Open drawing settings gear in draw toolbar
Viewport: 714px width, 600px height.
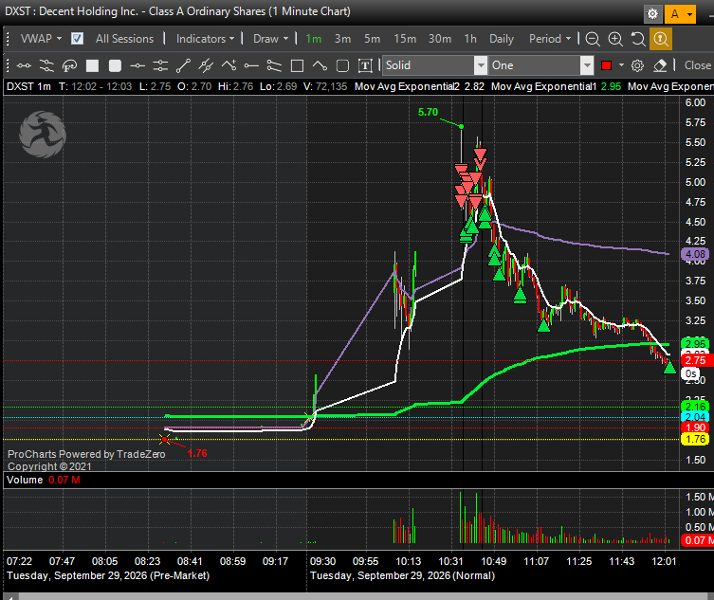click(637, 66)
